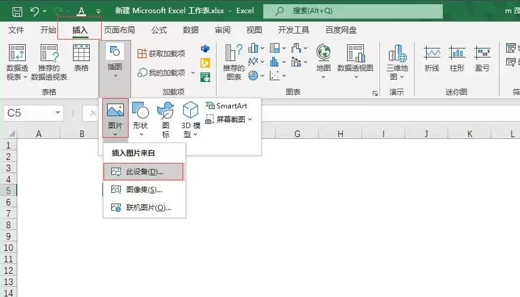Select row 5 header
Image resolution: width=520 pixels, height=297 pixels.
[x=8, y=191]
